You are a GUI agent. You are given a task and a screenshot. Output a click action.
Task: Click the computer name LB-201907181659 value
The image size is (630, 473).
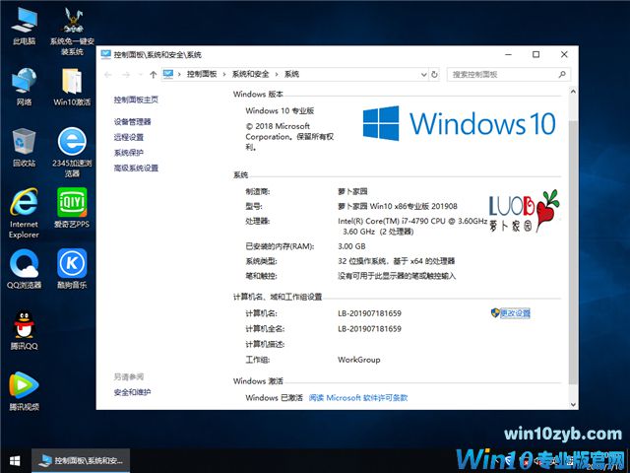coord(370,313)
